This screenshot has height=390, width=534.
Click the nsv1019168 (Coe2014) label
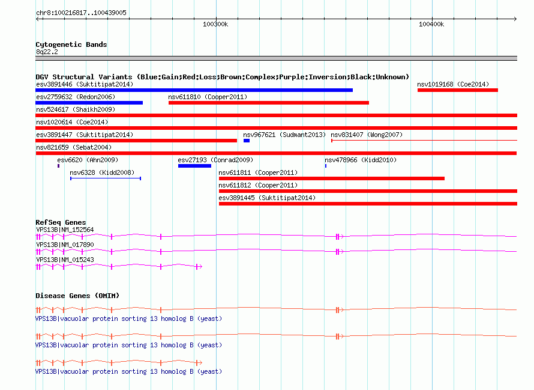tap(453, 84)
